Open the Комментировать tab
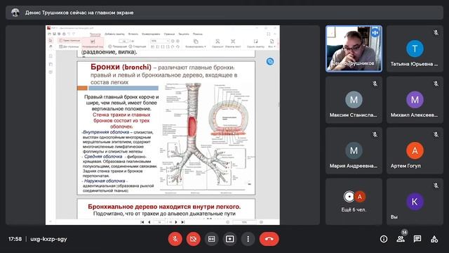 tap(151, 34)
